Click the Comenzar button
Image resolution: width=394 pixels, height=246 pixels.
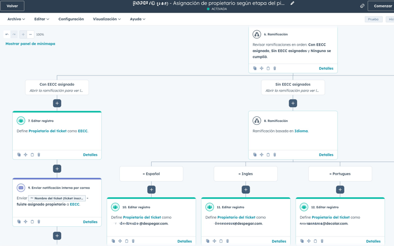coord(382,6)
